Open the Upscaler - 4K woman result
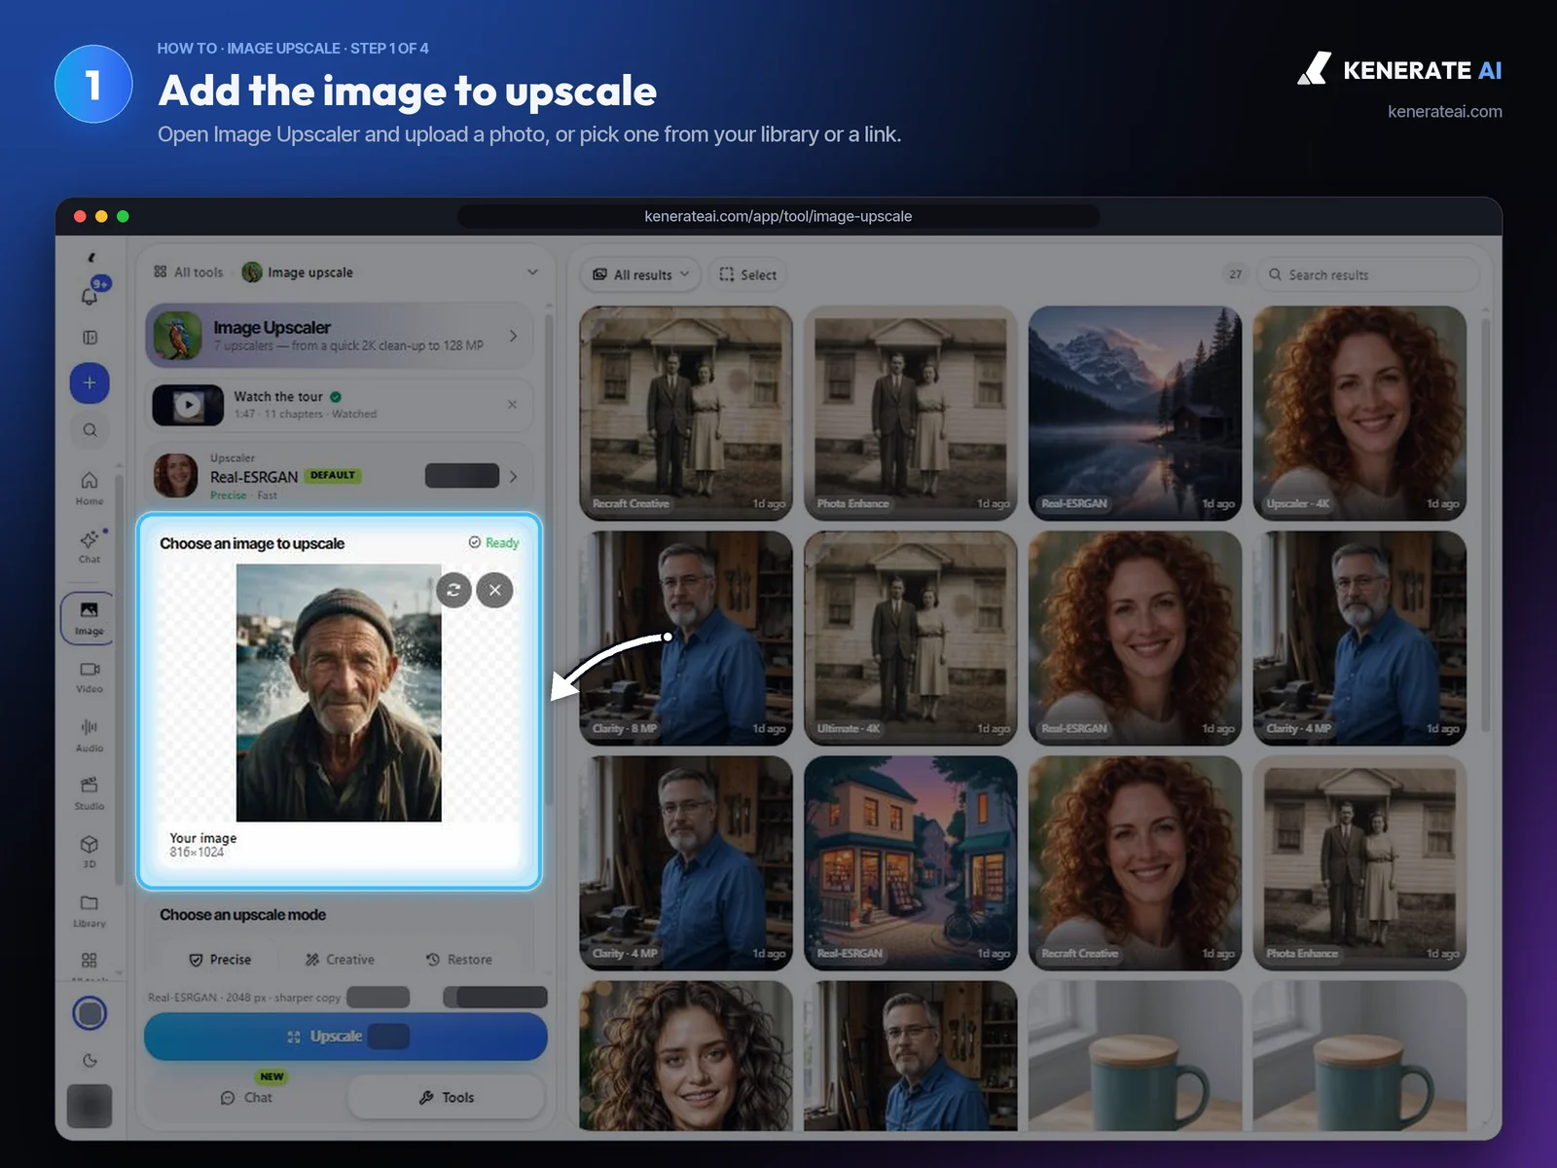Viewport: 1557px width, 1168px height. point(1359,414)
